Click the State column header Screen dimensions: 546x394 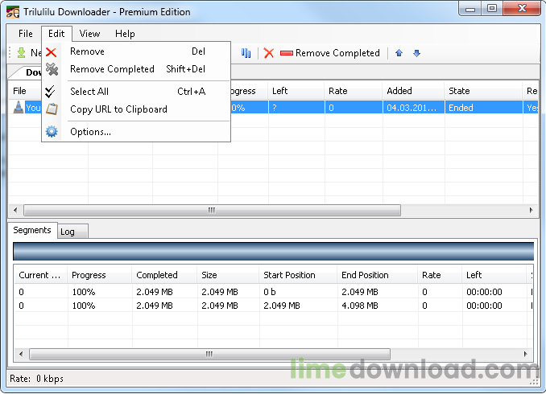[483, 91]
